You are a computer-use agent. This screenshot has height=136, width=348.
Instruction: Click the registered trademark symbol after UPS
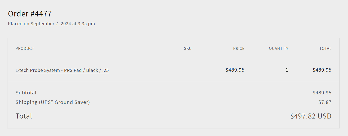52,101
